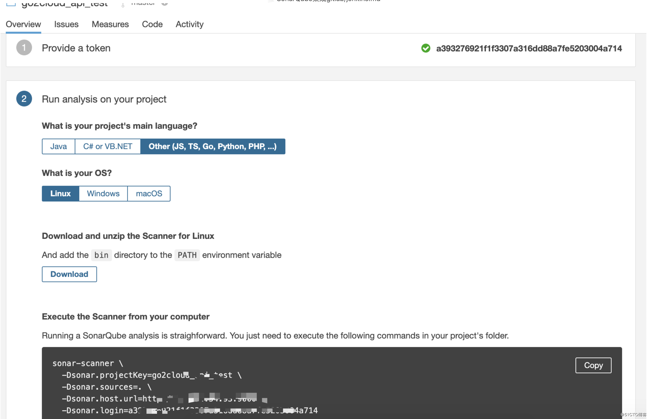
Task: Click the gray help icon beside master
Action: pyautogui.click(x=165, y=3)
